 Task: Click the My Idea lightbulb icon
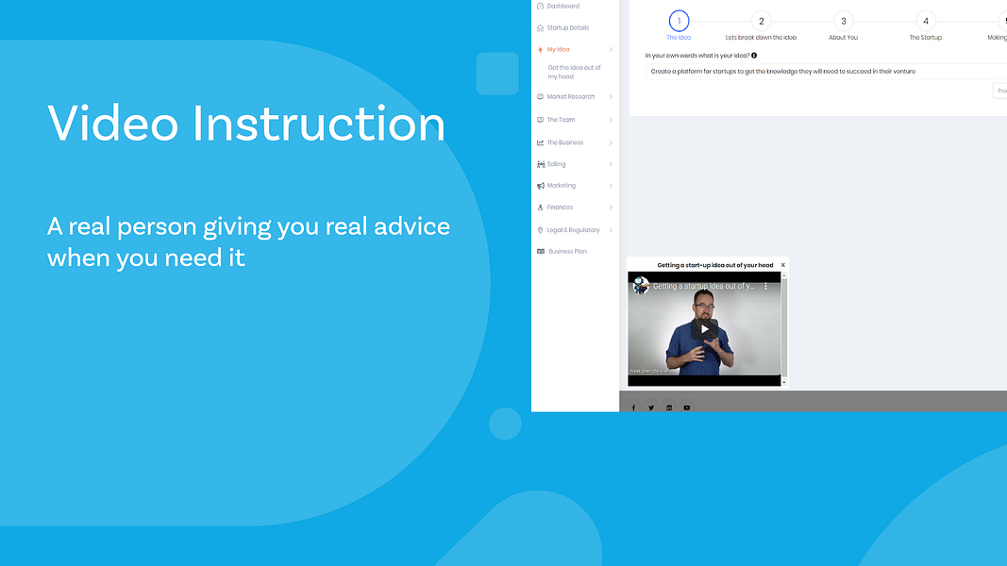(x=540, y=49)
